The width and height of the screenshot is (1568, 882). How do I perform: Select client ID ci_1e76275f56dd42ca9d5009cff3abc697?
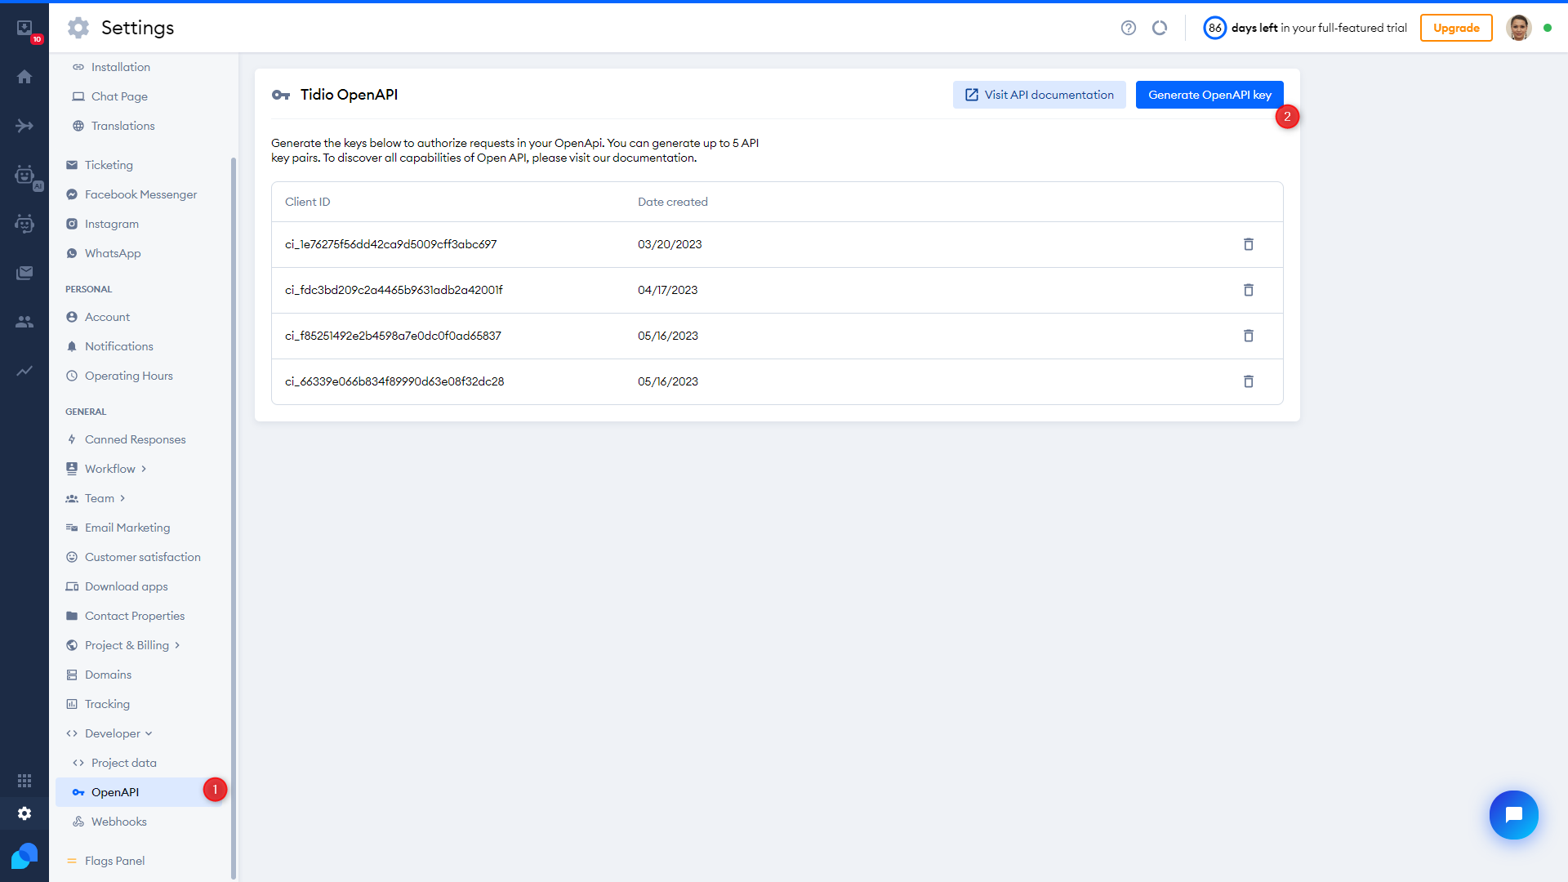(390, 244)
